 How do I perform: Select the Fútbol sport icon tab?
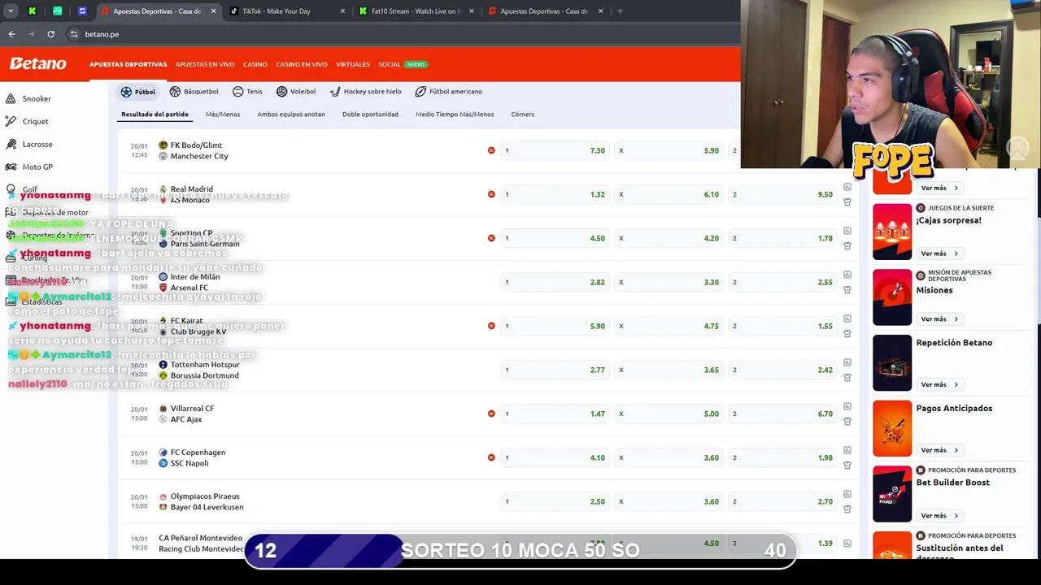(x=137, y=92)
